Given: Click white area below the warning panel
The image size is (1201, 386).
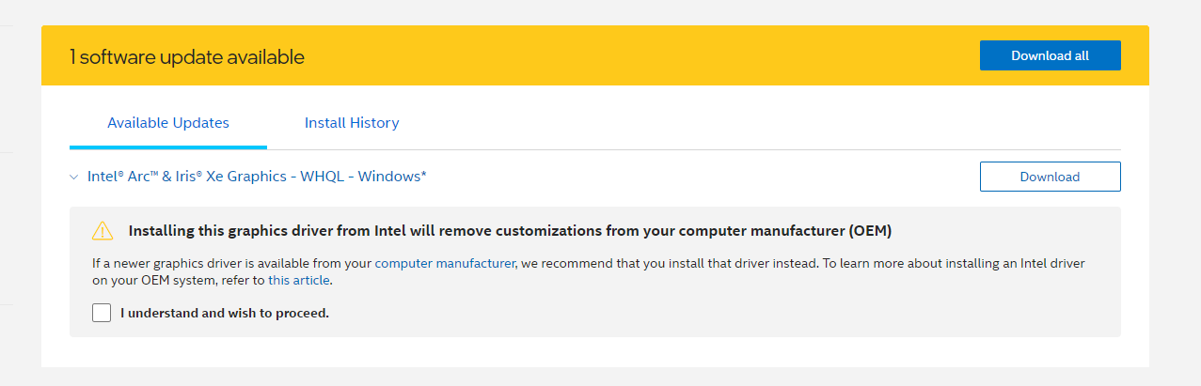Looking at the screenshot, I should pyautogui.click(x=594, y=352).
